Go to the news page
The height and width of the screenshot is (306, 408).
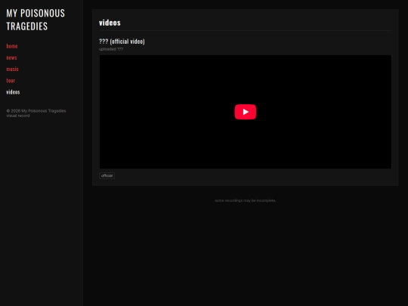(x=11, y=57)
